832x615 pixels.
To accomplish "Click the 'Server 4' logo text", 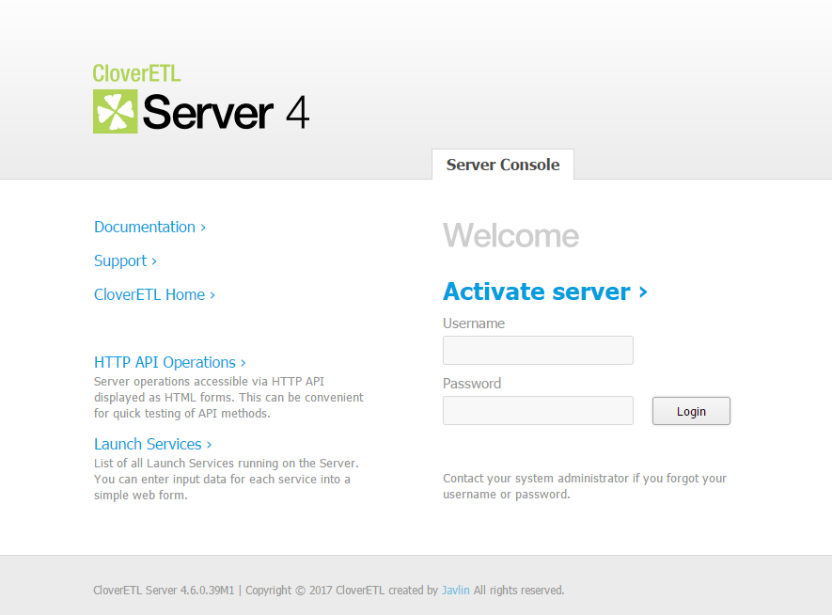I will pyautogui.click(x=226, y=113).
